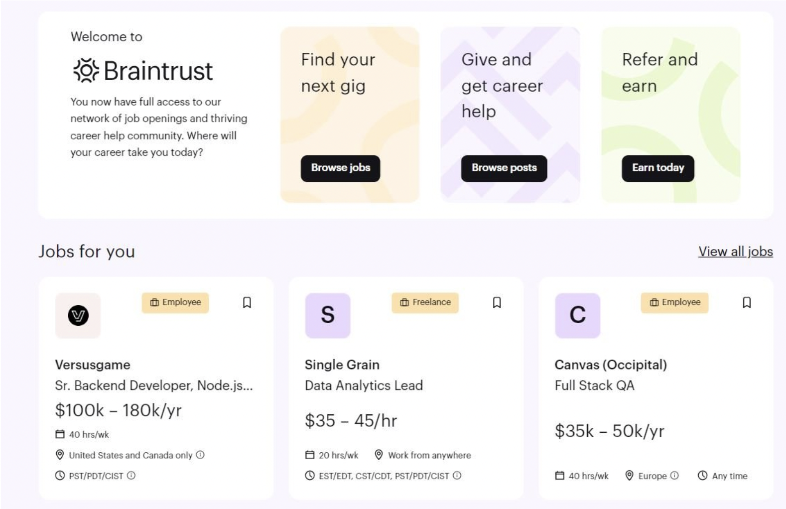Click the Single Grain "S" avatar

(x=328, y=316)
